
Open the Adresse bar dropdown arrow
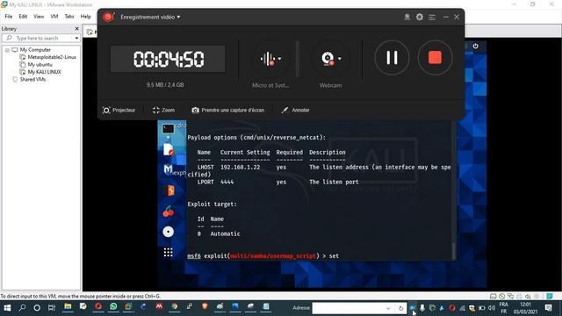tap(388, 308)
